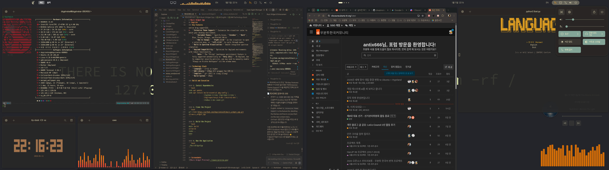Switch to the 인기글 tab
Screen dimensions: 609x170
coord(408,67)
